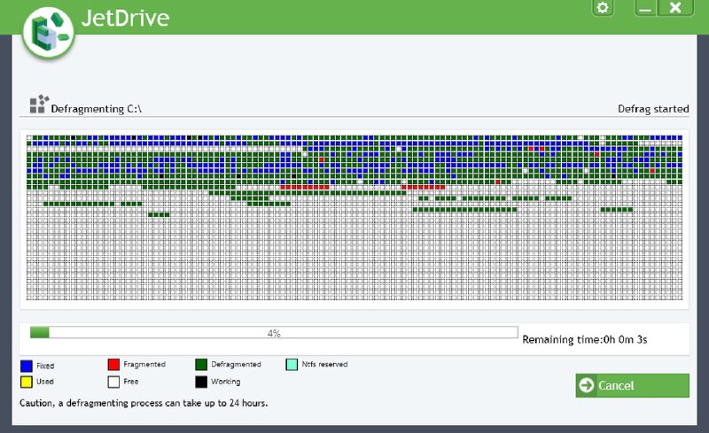Select the white Free legend swatch
Viewport: 709px width, 433px height.
tap(113, 382)
